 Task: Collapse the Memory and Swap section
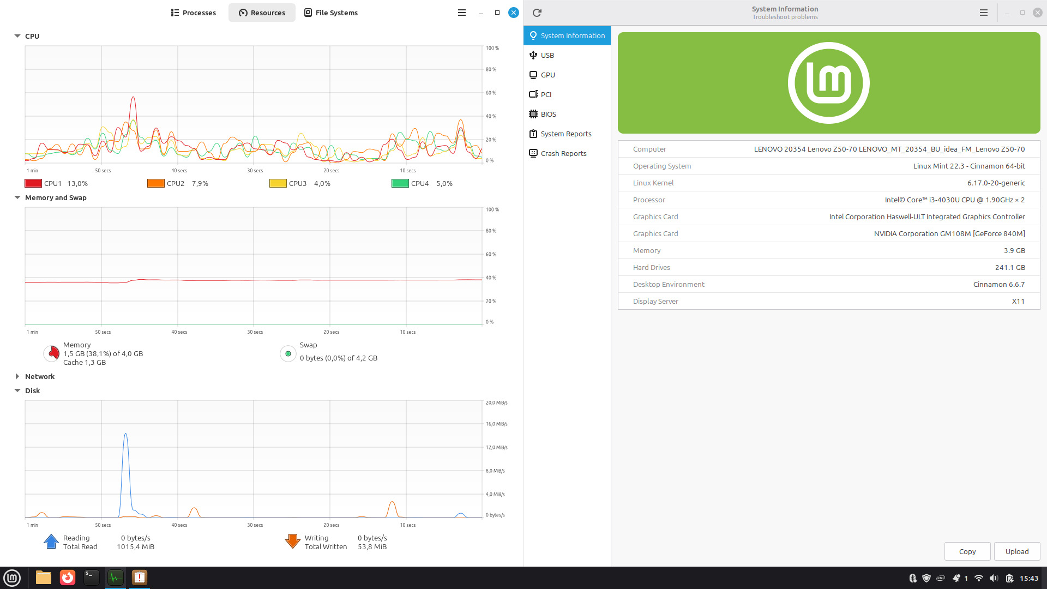[x=17, y=197]
